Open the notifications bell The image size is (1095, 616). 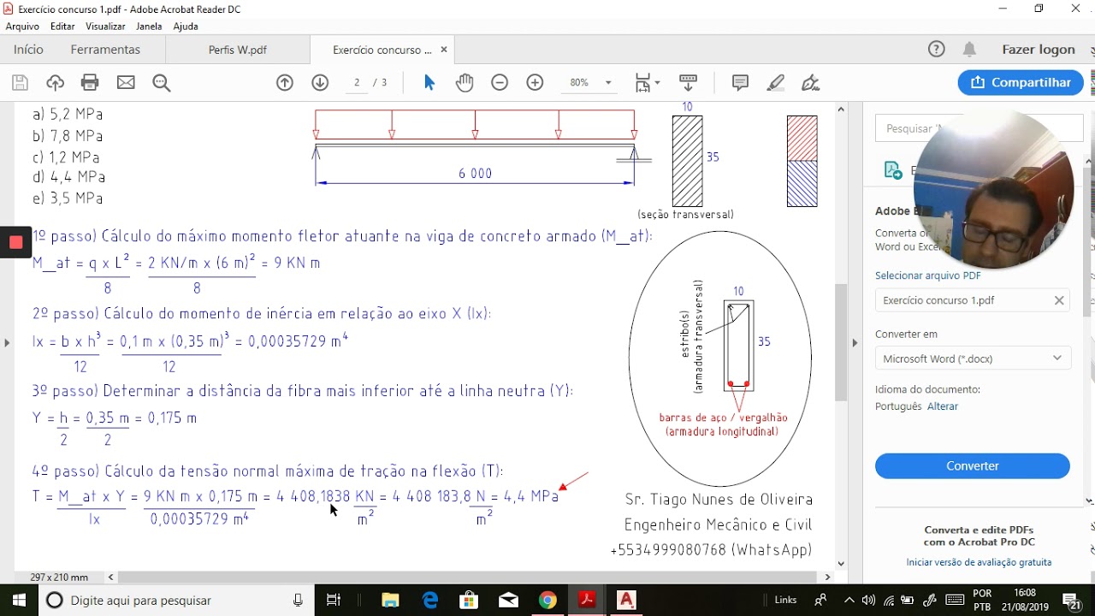coord(969,50)
